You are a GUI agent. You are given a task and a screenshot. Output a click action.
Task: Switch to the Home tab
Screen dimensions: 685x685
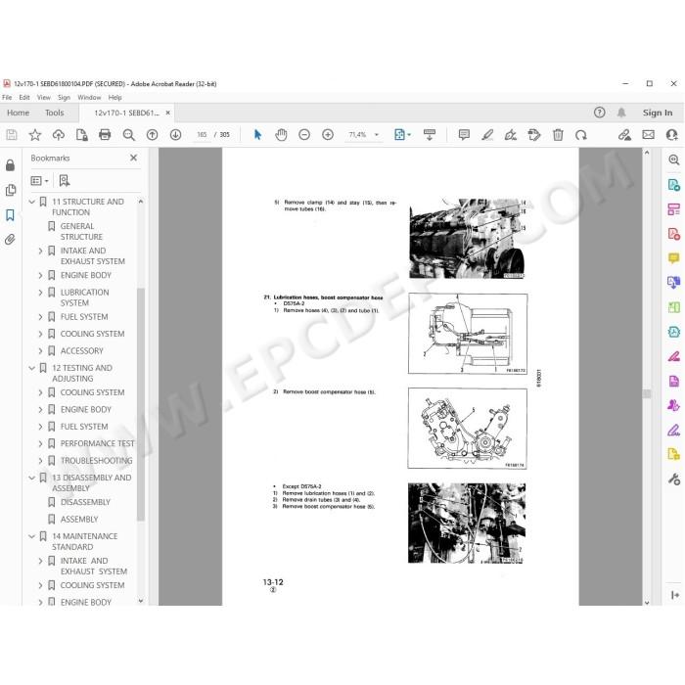point(18,113)
